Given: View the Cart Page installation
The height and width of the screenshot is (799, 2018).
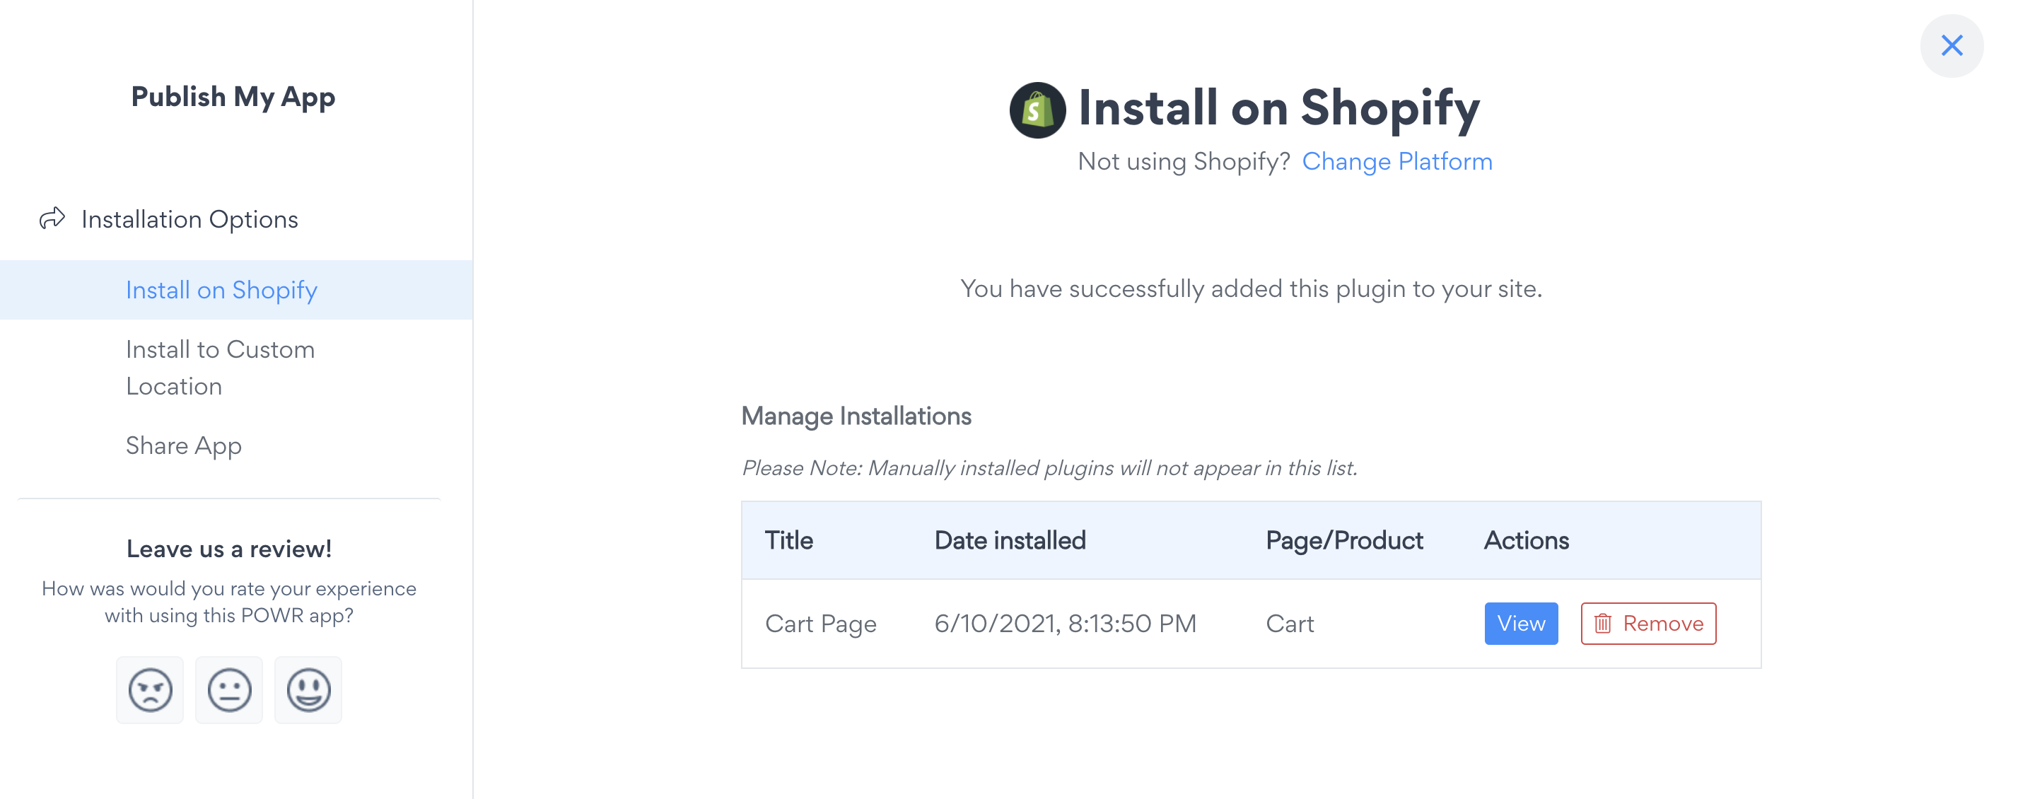Looking at the screenshot, I should 1520,624.
